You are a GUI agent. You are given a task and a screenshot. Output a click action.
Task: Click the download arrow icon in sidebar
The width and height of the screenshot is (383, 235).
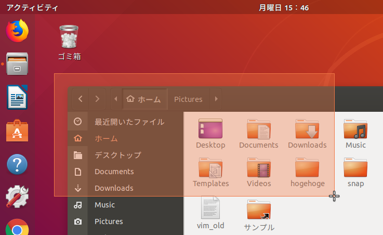click(x=77, y=188)
